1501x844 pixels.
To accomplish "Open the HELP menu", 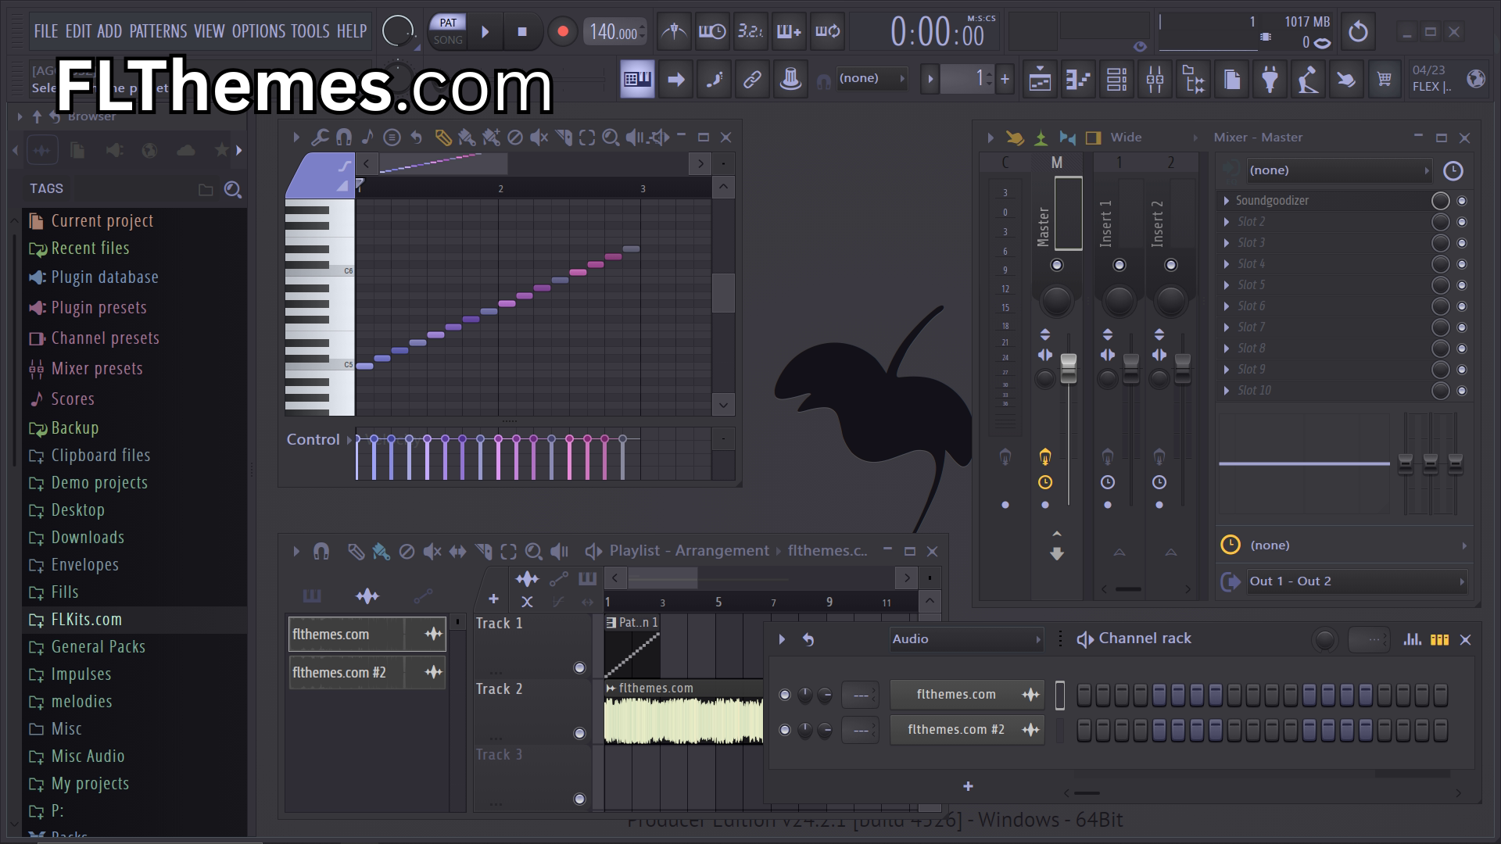I will [352, 31].
